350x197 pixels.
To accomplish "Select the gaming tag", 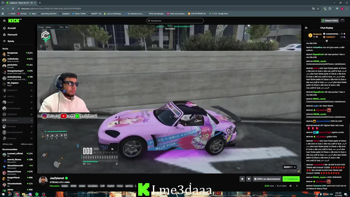I will click(x=129, y=186).
